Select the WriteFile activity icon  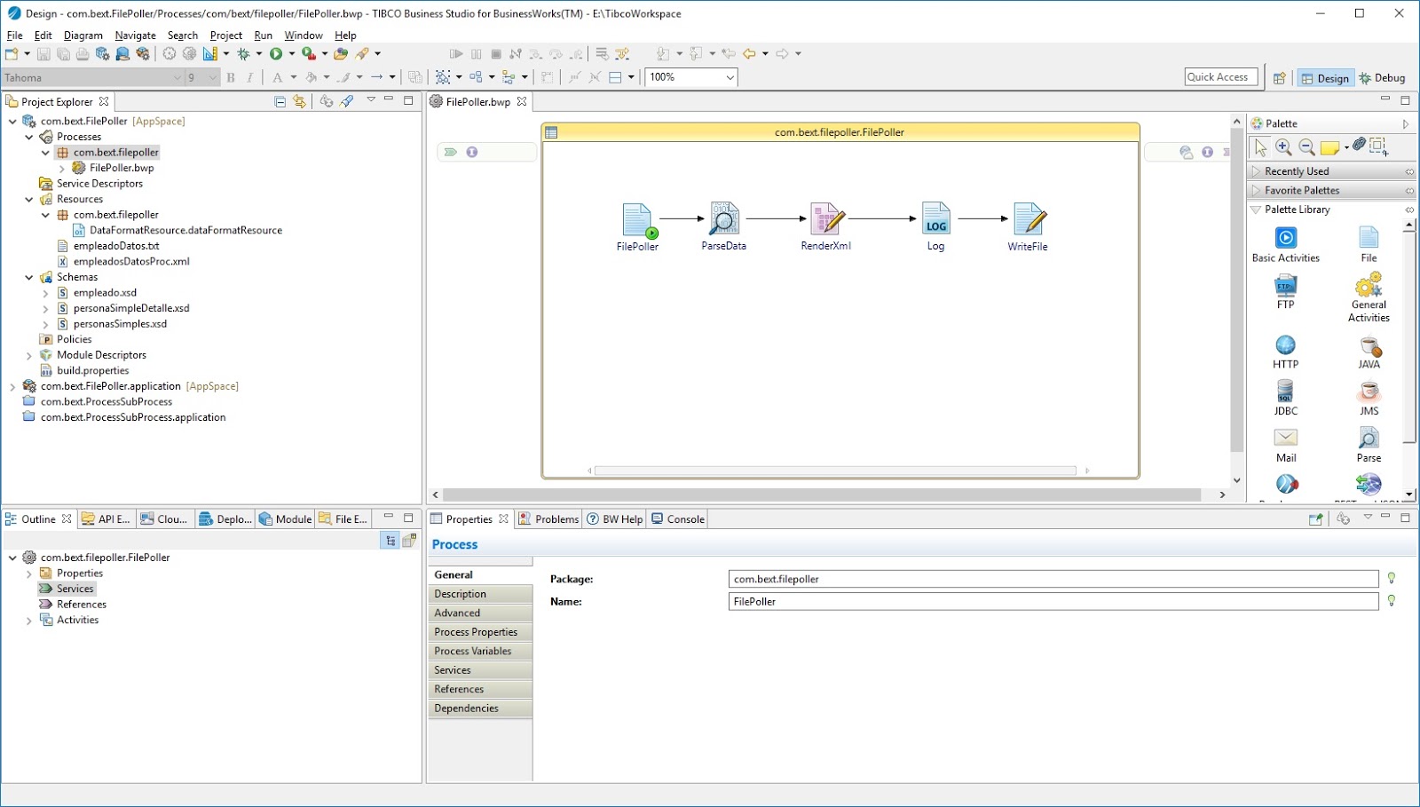[x=1027, y=219]
